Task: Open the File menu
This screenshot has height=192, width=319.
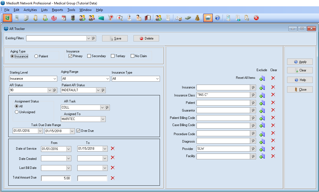Action: (x=7, y=10)
